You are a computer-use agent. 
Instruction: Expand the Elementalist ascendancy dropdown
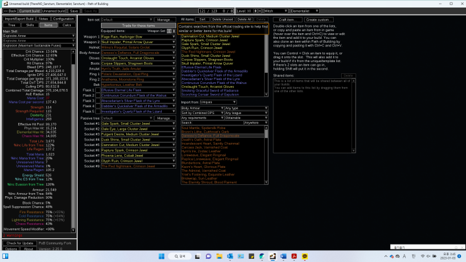point(304,11)
